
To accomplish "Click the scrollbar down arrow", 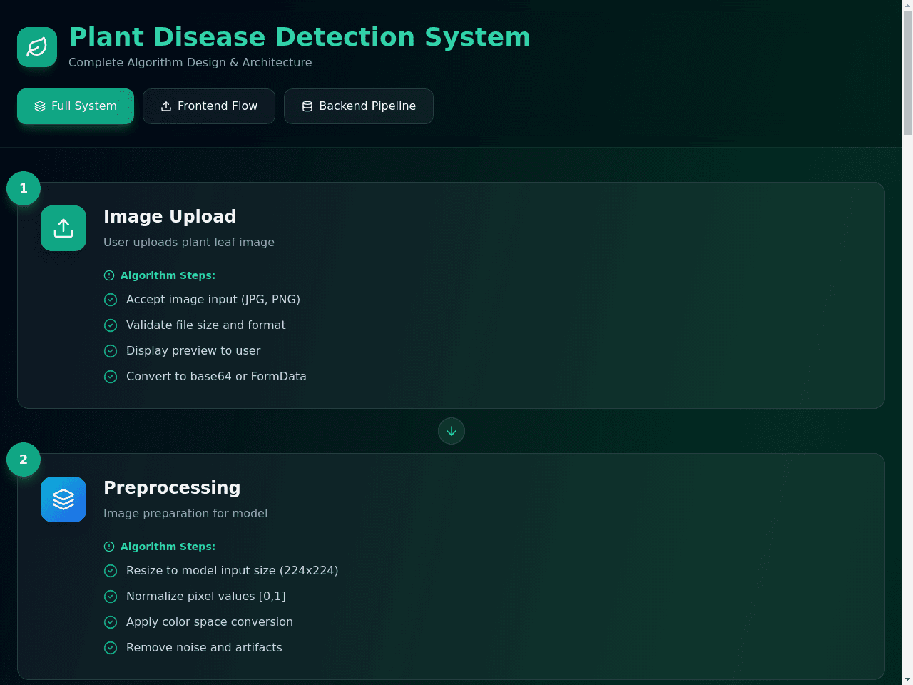I will [x=907, y=679].
